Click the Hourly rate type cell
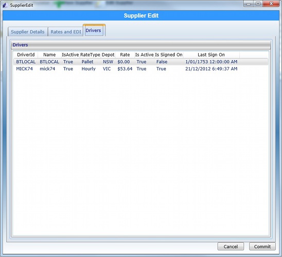This screenshot has height=257, width=282. (89, 69)
